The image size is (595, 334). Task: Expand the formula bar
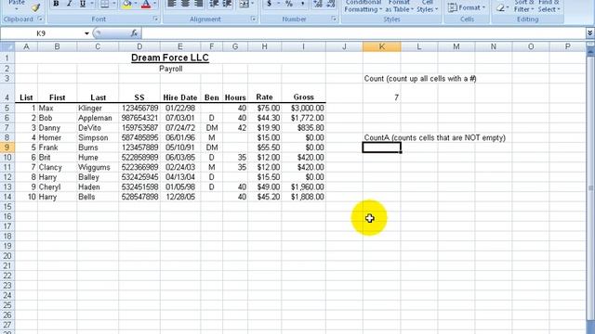pos(589,33)
